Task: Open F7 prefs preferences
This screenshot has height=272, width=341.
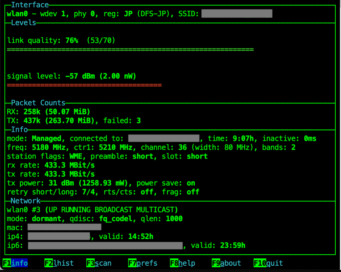Action: coord(143,263)
